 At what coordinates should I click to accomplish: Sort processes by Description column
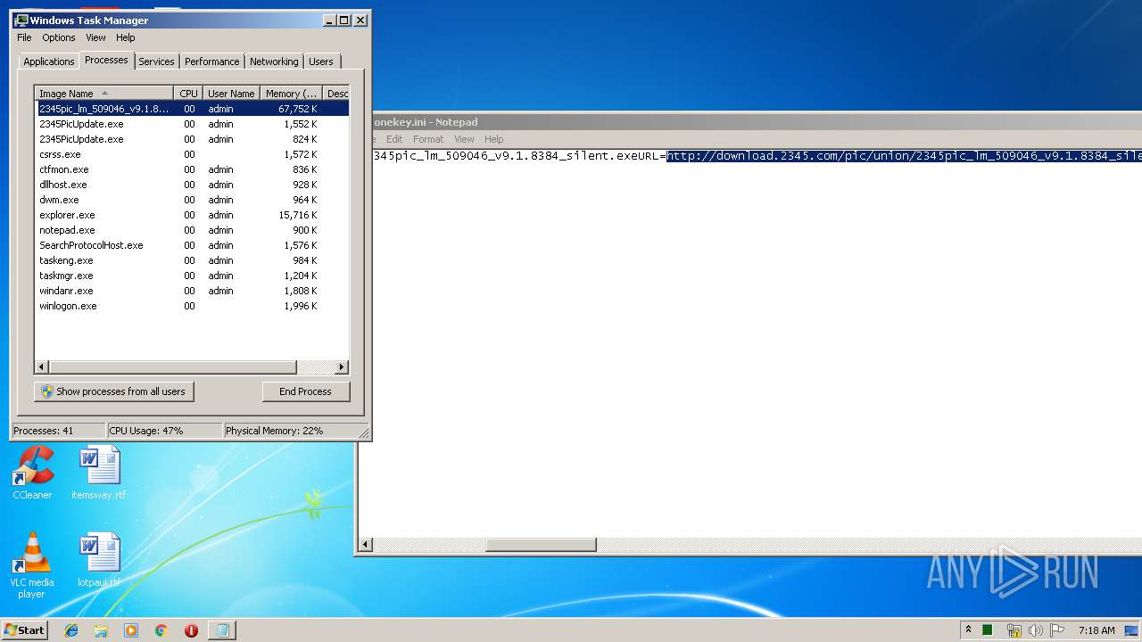pos(336,94)
